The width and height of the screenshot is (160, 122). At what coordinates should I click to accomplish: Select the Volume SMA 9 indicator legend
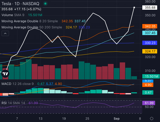click(13, 15)
